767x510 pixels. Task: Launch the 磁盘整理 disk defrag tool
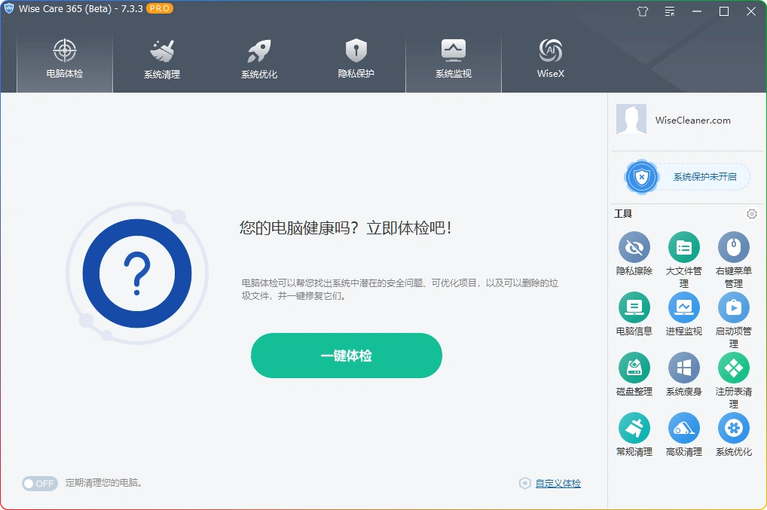pyautogui.click(x=634, y=369)
